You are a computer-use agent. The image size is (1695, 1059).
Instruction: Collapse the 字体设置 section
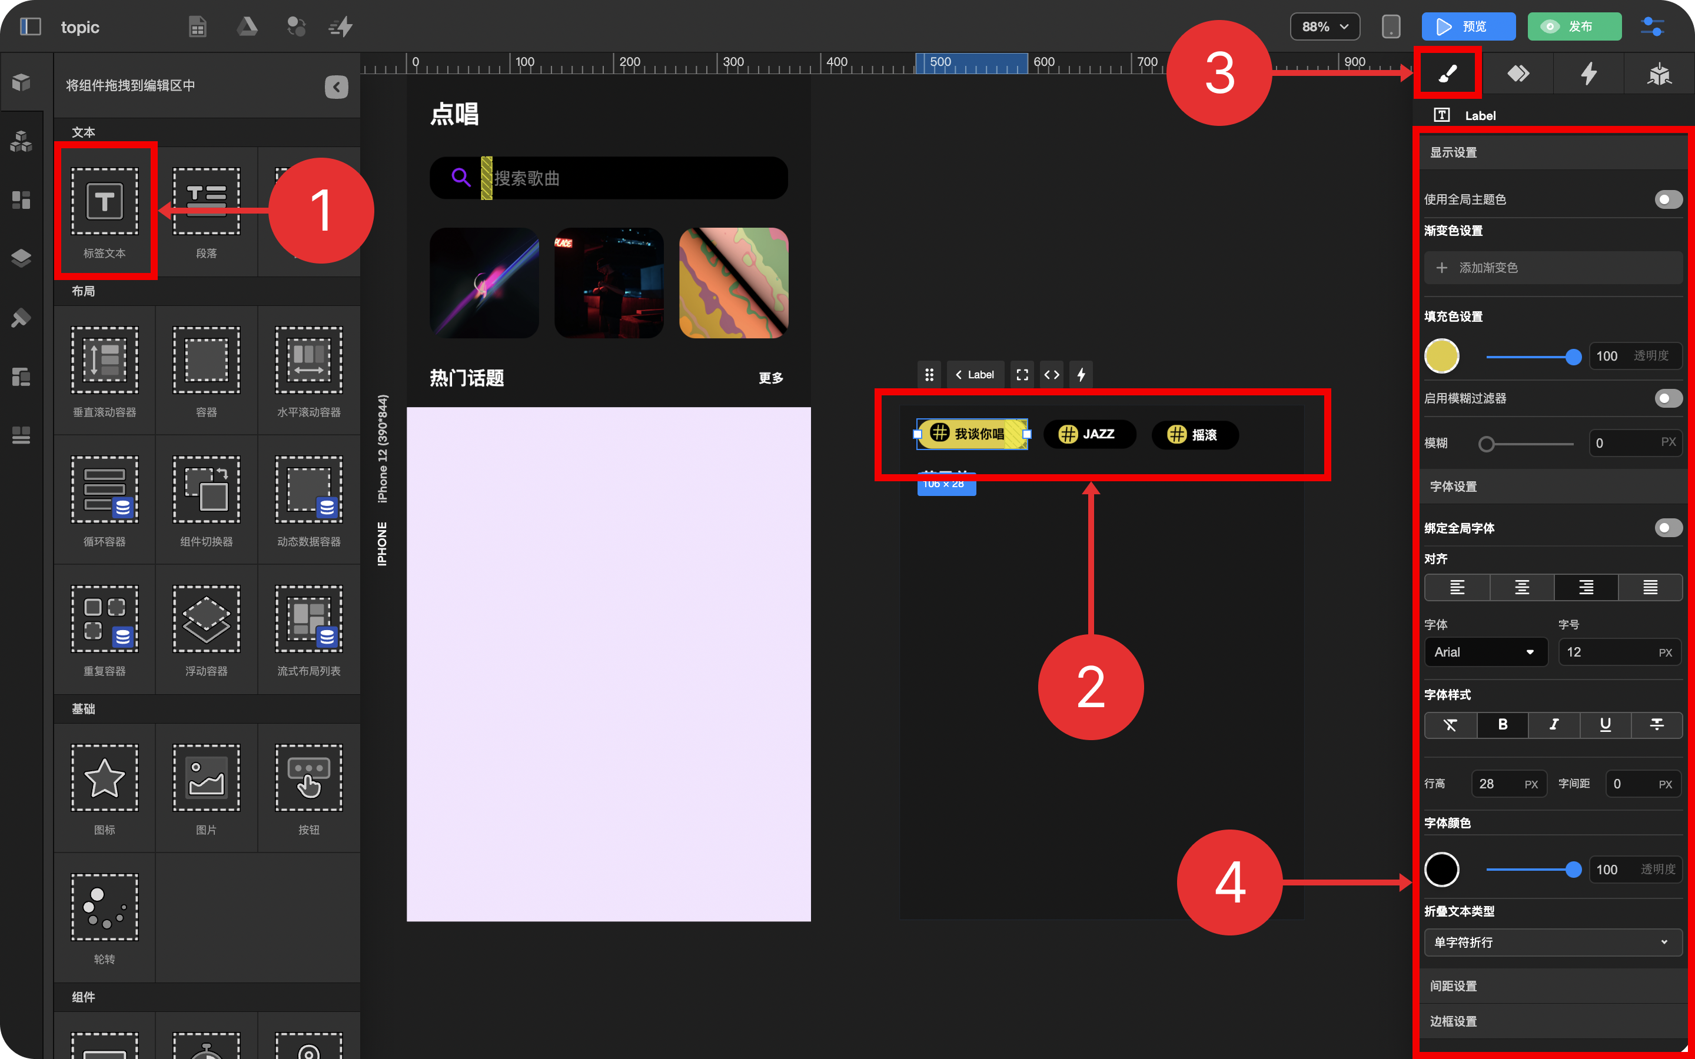pos(1553,486)
